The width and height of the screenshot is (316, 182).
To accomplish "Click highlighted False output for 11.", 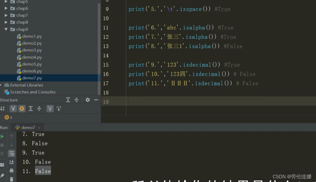I will [43, 171].
